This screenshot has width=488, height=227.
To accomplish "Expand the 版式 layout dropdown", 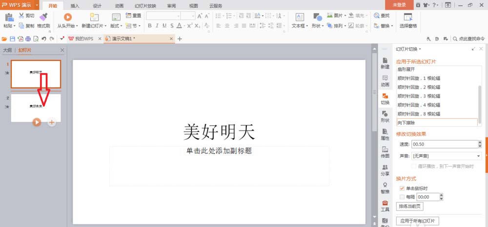I will pyautogui.click(x=121, y=26).
